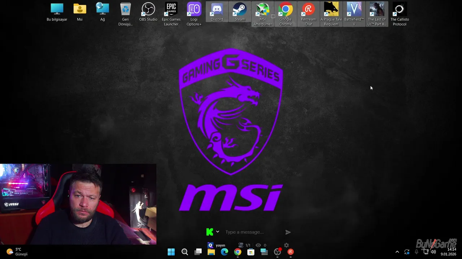This screenshot has width=462, height=259.
Task: Select the Restream Chat desktop shortcut
Action: (308, 14)
